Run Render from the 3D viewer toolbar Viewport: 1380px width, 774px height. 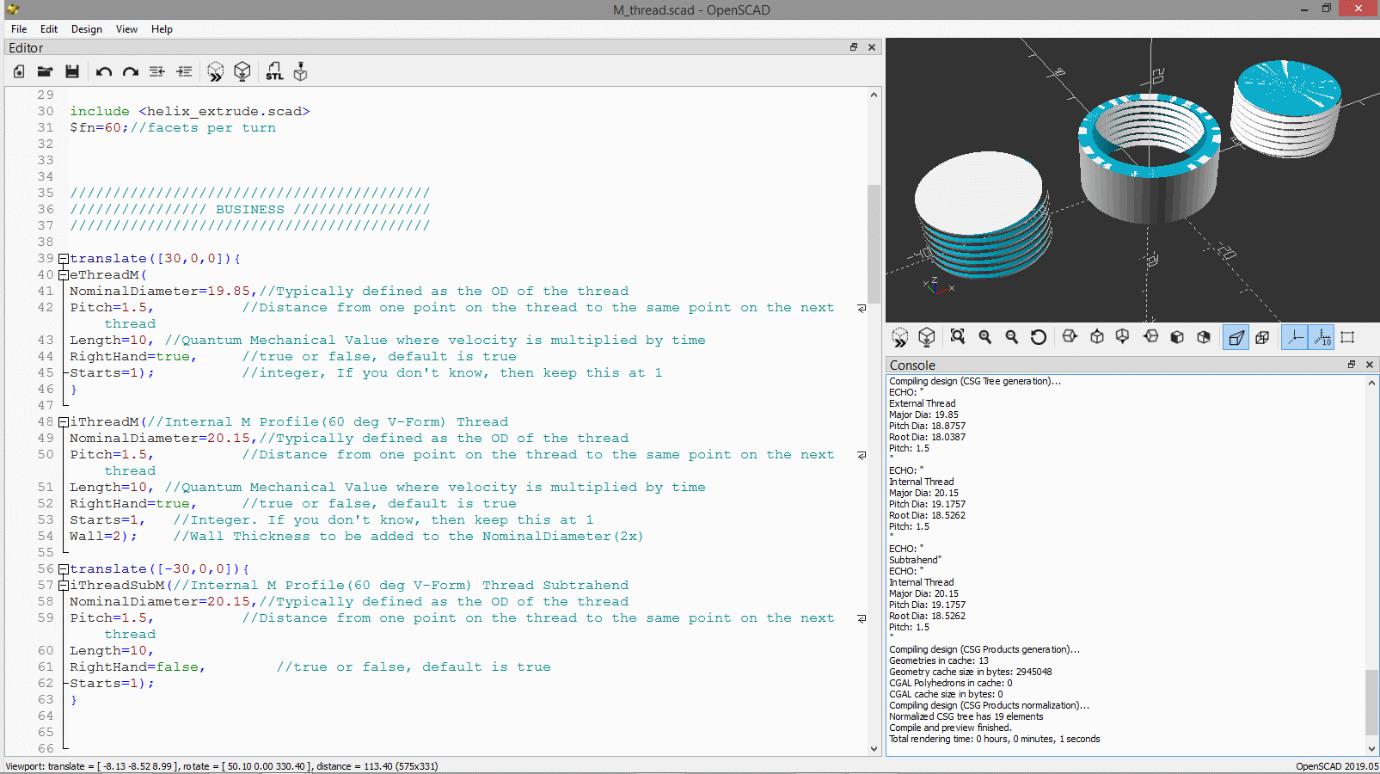coord(927,337)
